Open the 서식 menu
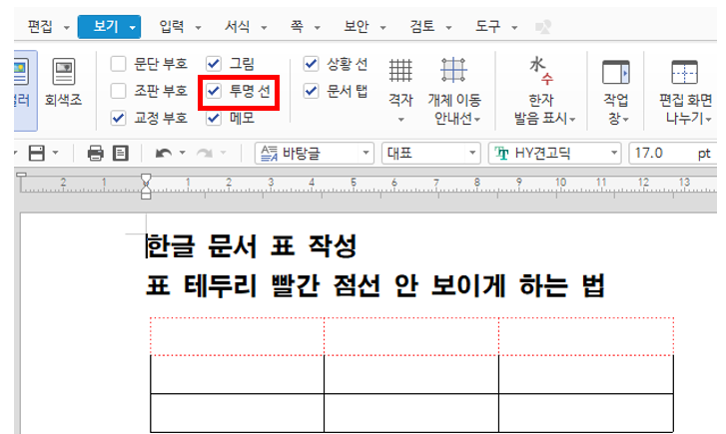Viewport: 726px width, 434px height. (237, 27)
